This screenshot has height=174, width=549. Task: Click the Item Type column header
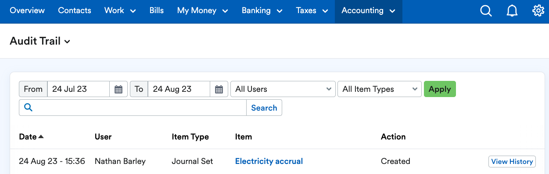[x=190, y=137]
